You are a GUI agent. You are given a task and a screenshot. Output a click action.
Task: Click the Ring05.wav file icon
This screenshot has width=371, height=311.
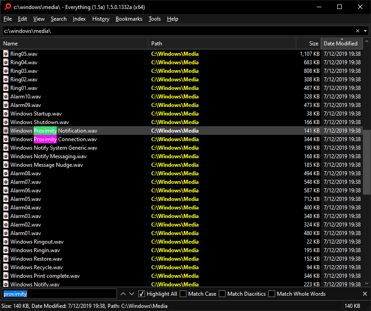click(x=6, y=54)
